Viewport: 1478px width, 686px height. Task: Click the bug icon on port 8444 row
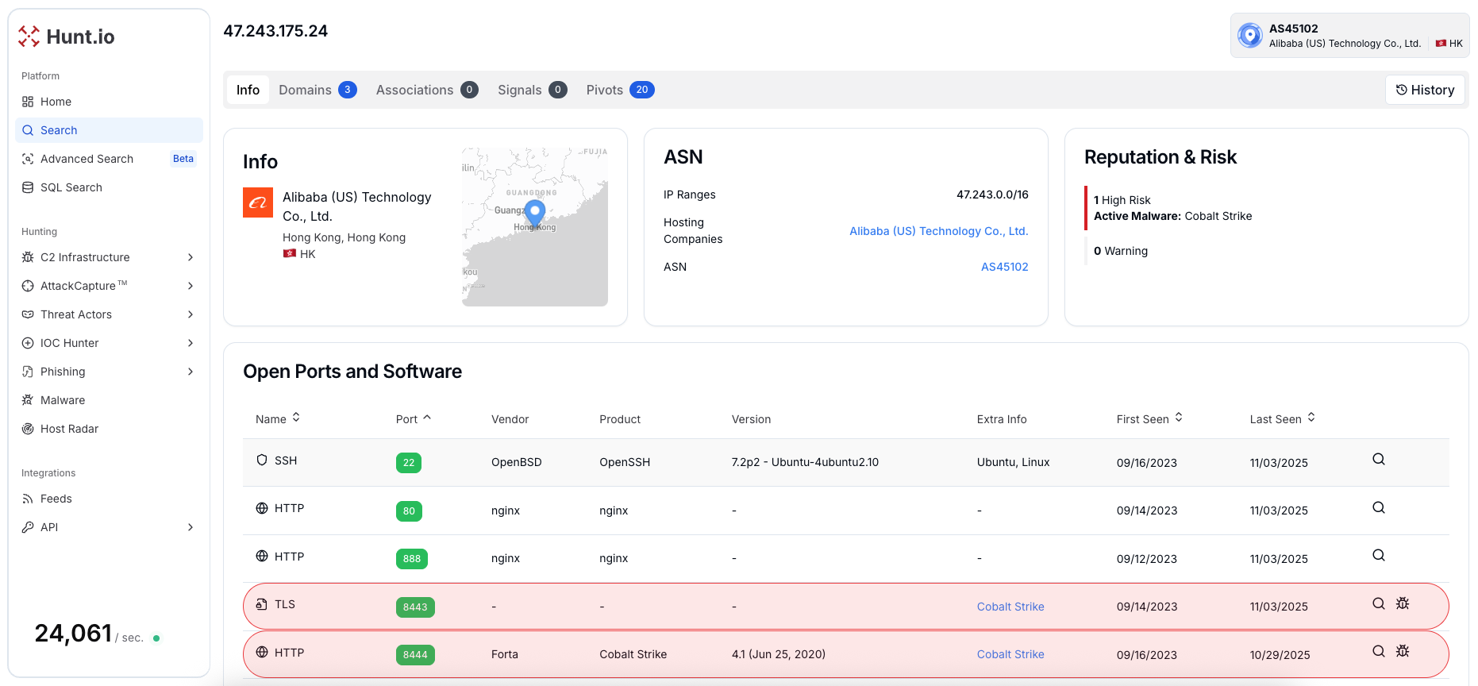[x=1403, y=652]
